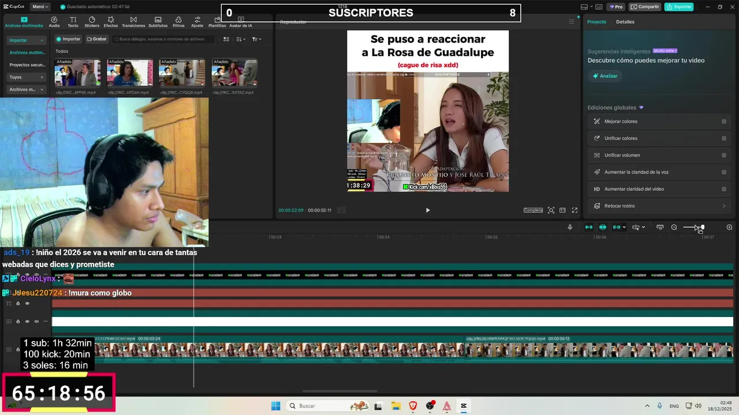The height and width of the screenshot is (415, 739).
Task: Lock the text track
Action: tap(18, 303)
